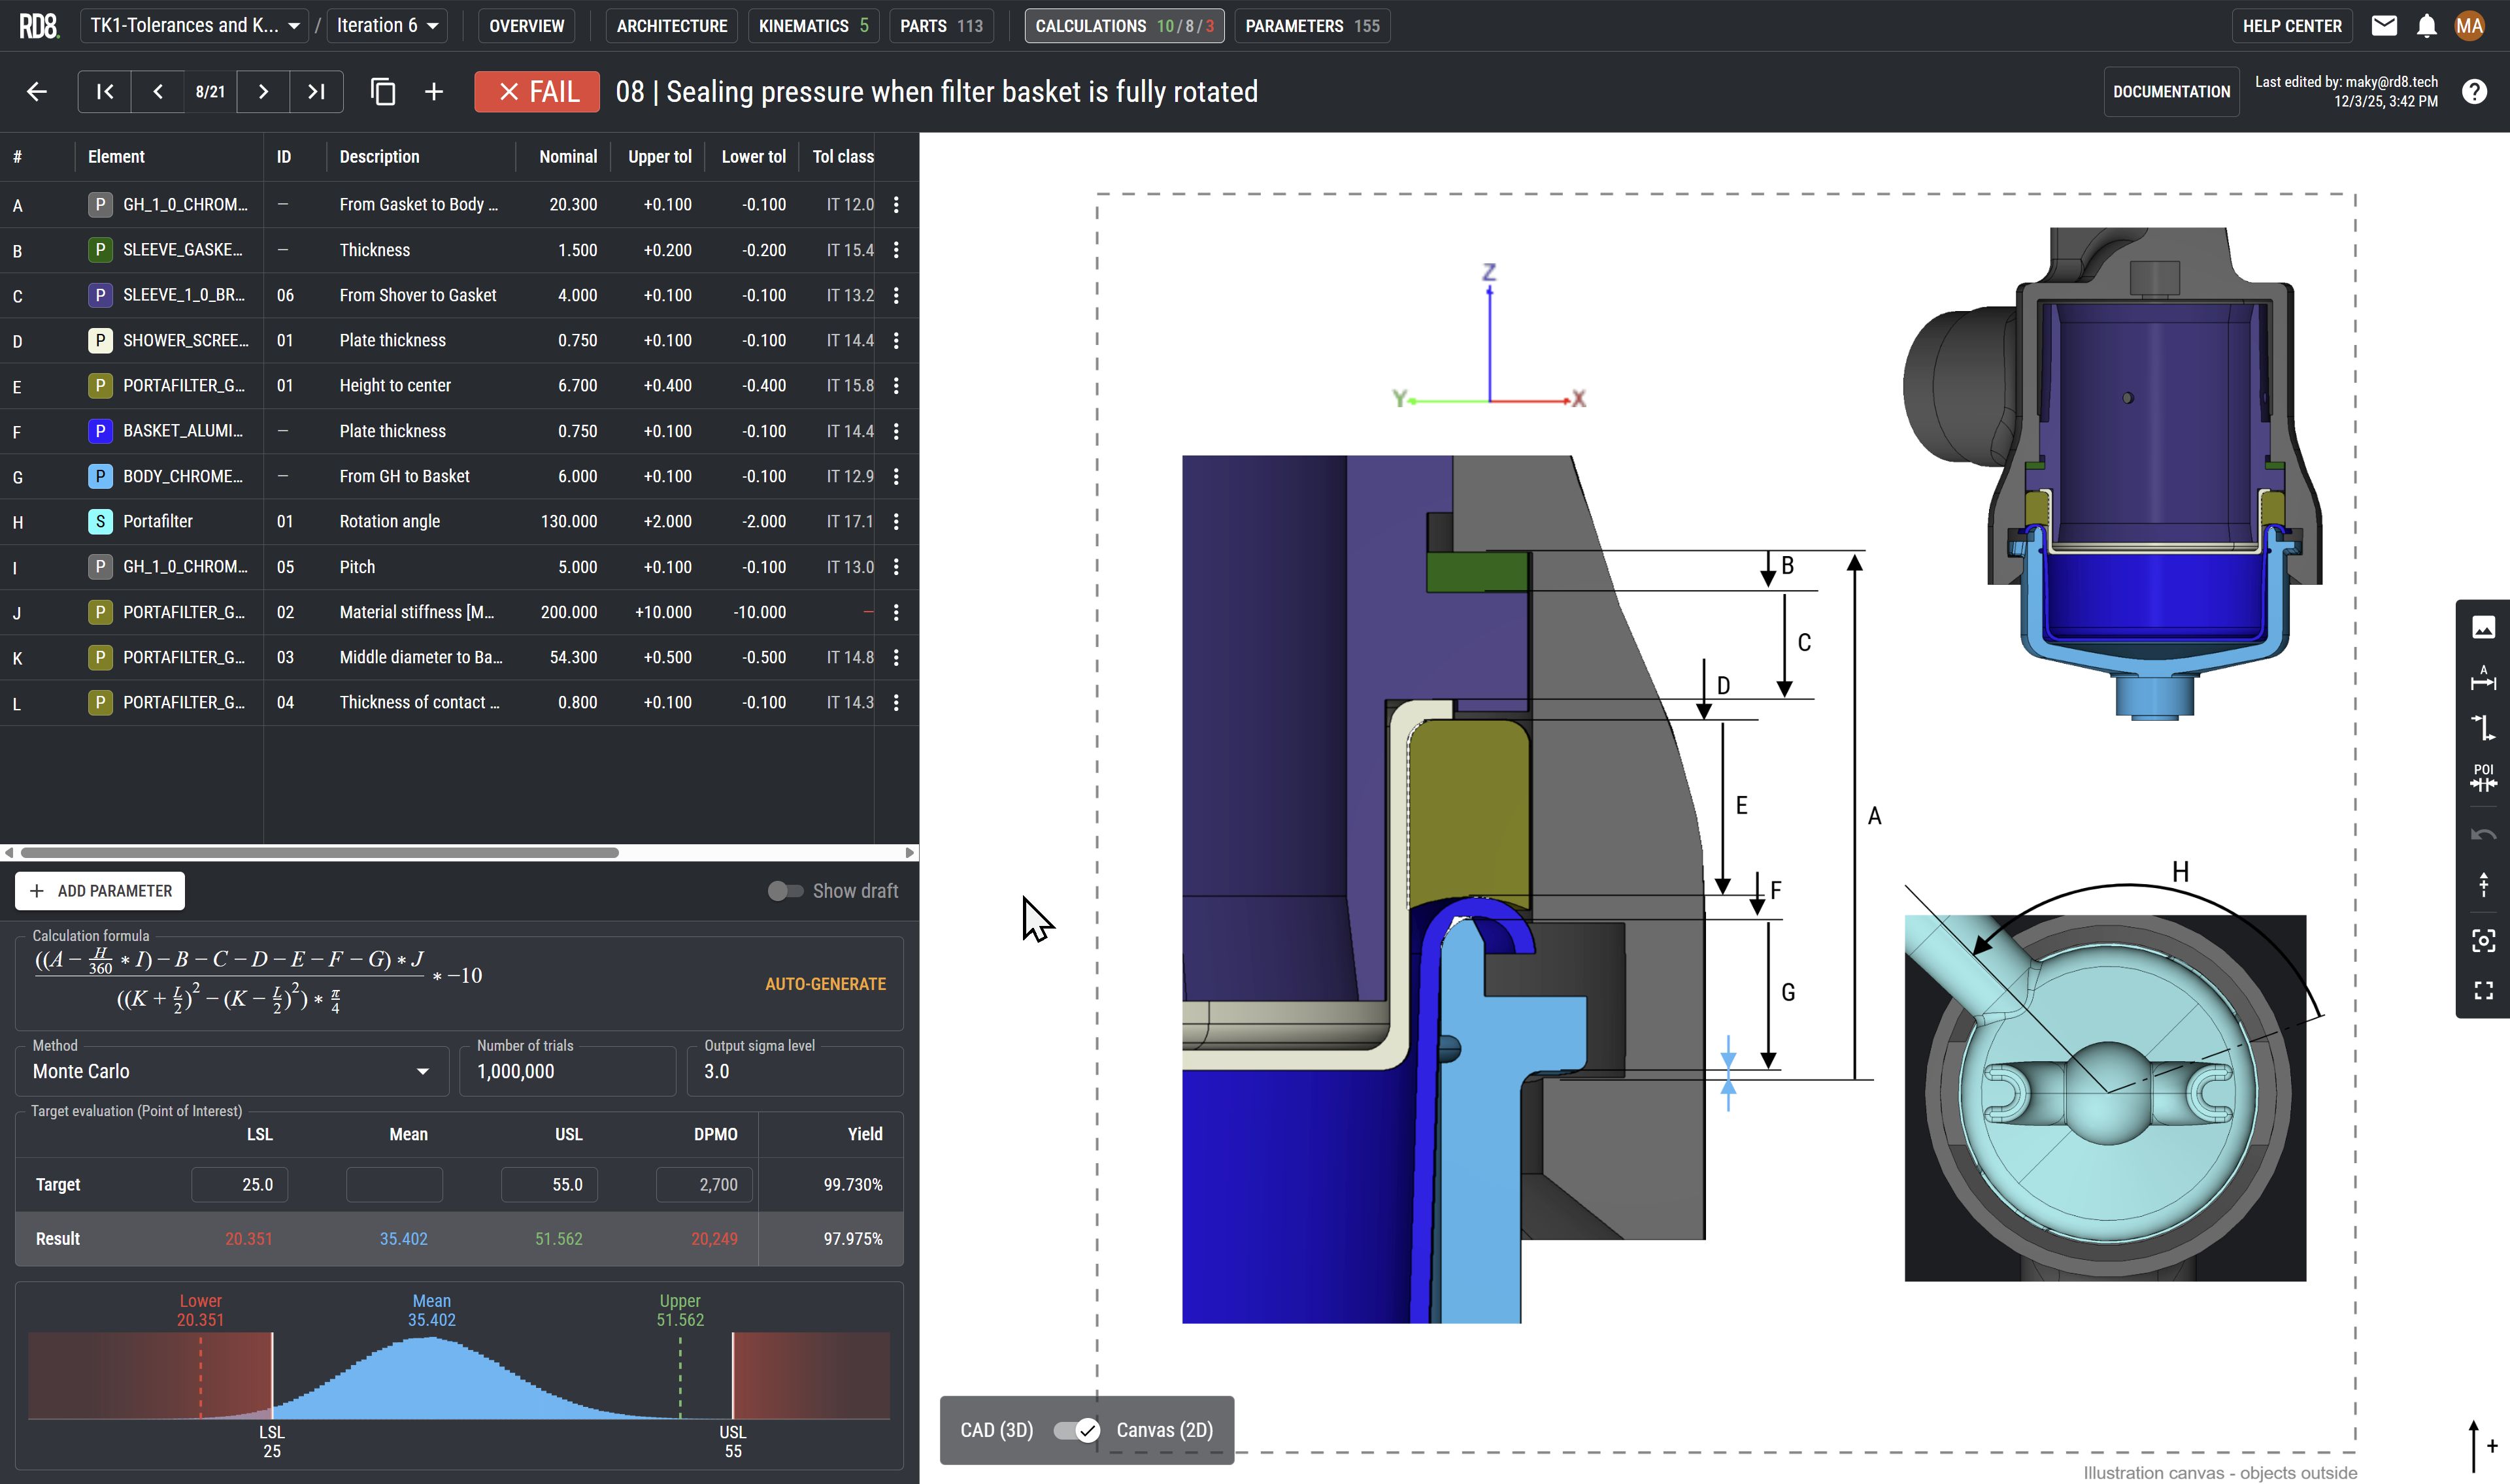Click the fullscreen canvas icon
Screen dimensions: 2510x1484
point(2483,990)
